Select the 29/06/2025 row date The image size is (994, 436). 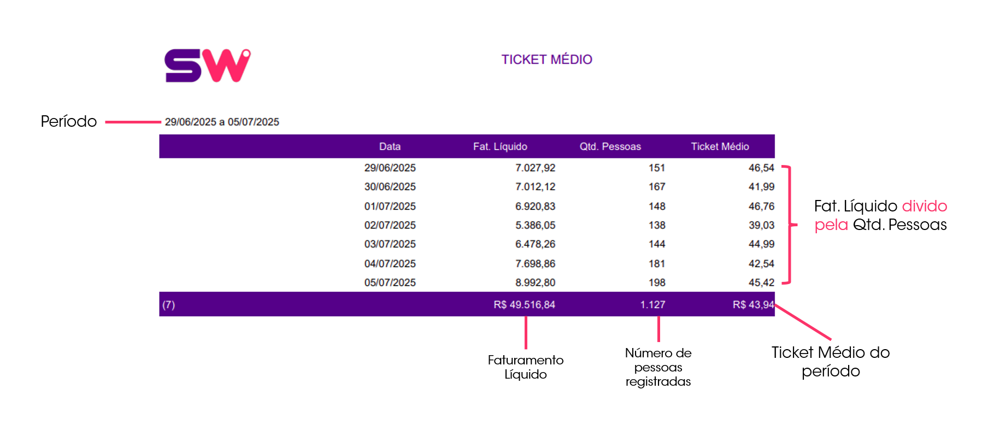point(390,168)
